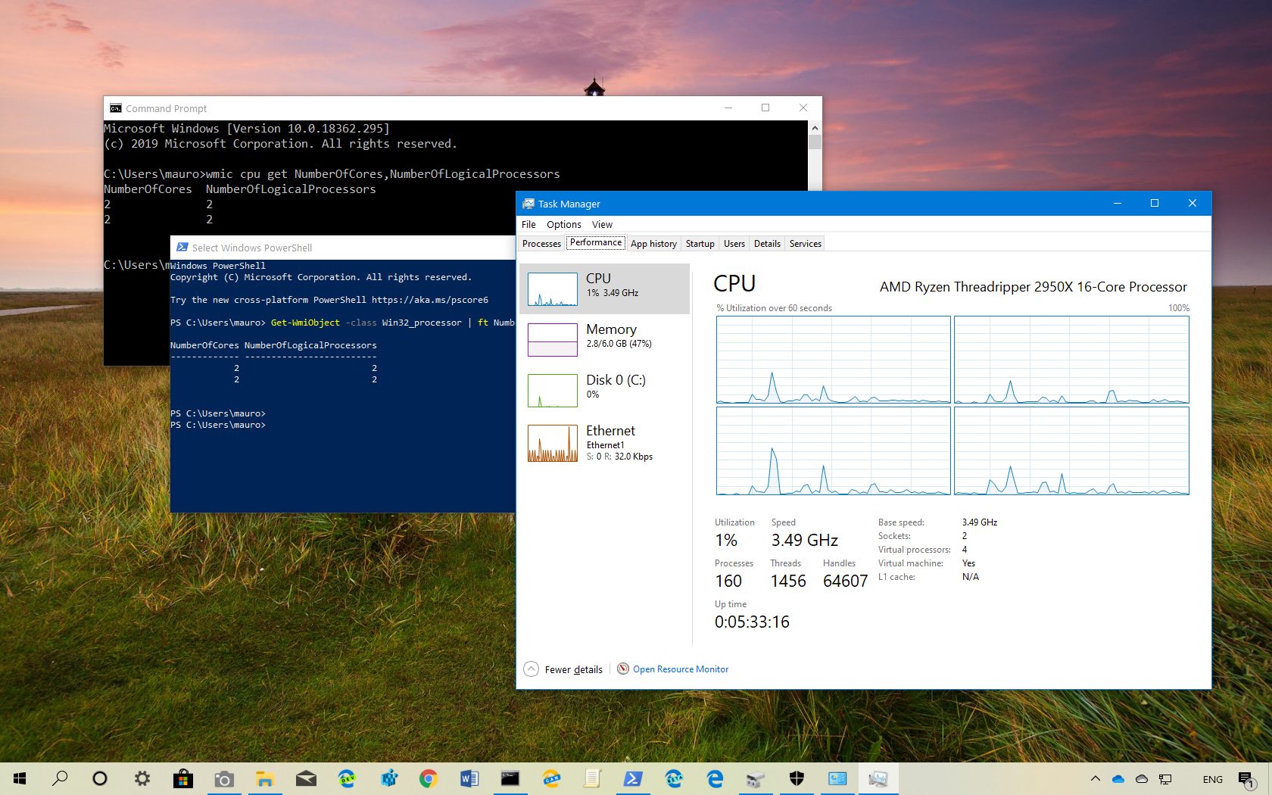Select CPU in the Task Manager sidebar
Image resolution: width=1272 pixels, height=795 pixels.
(x=602, y=288)
